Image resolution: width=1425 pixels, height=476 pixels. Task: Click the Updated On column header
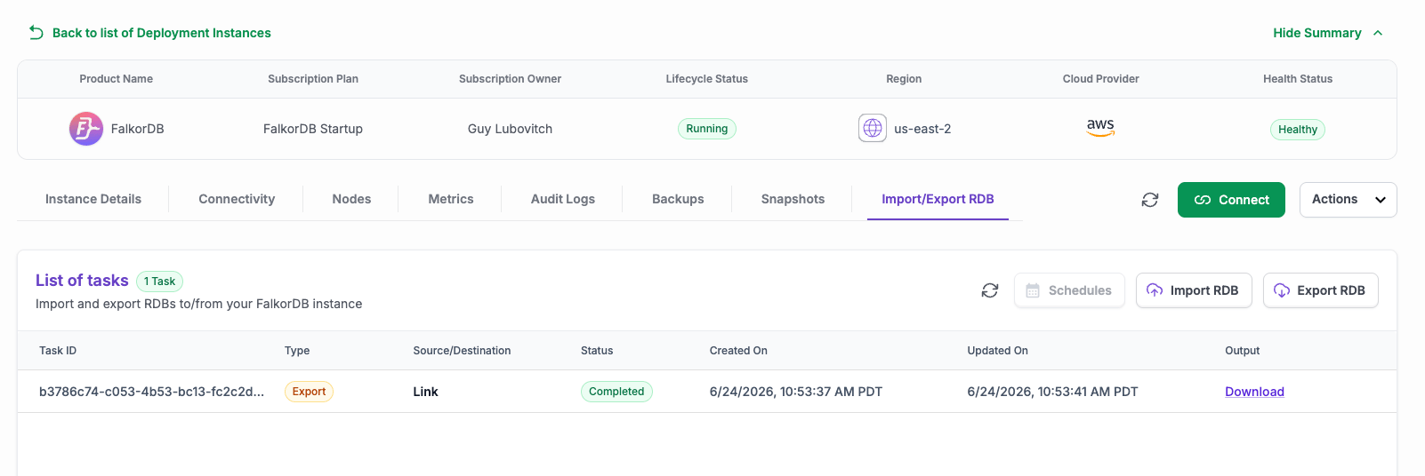[x=997, y=351]
